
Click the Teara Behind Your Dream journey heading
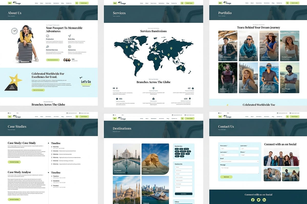pyautogui.click(x=259, y=28)
